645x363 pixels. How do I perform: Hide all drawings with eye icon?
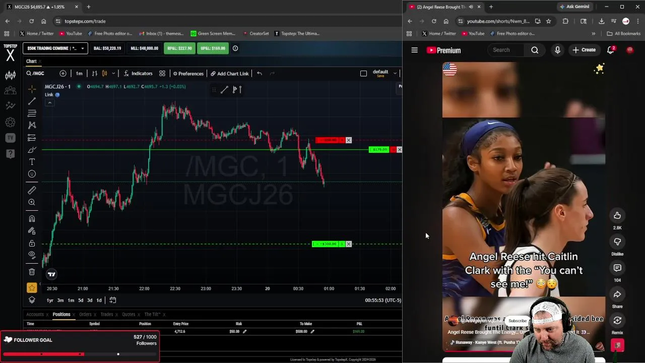click(32, 255)
